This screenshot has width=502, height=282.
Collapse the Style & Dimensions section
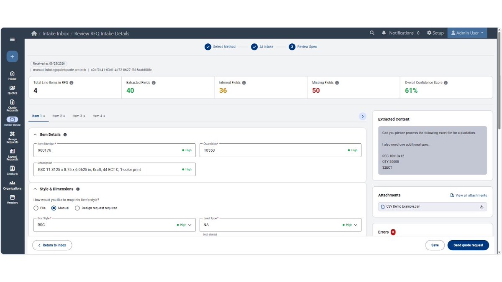[x=35, y=189]
